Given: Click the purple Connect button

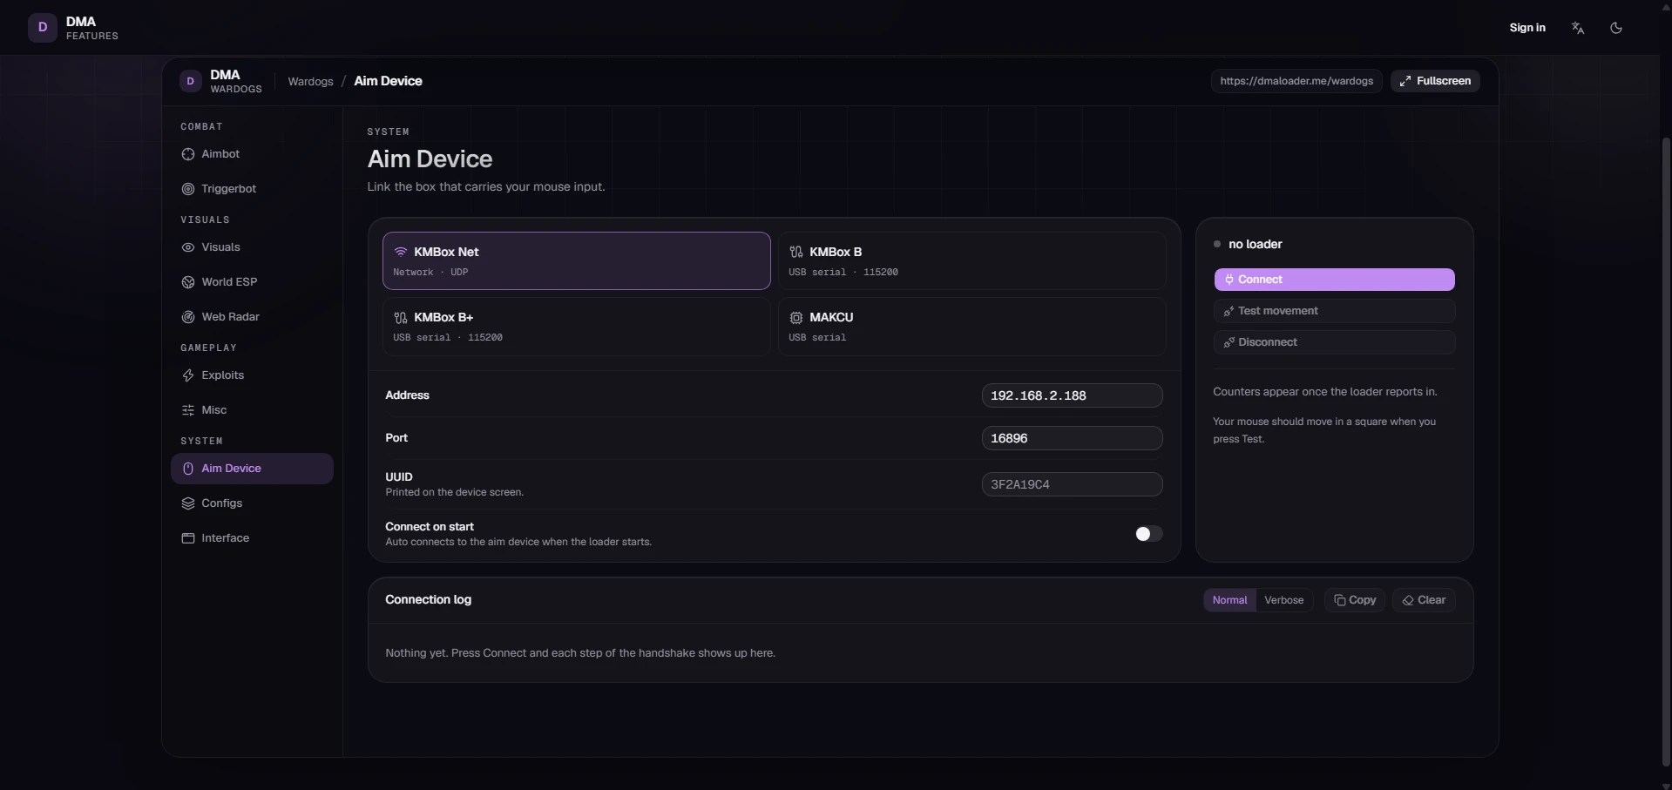Looking at the screenshot, I should (x=1334, y=280).
